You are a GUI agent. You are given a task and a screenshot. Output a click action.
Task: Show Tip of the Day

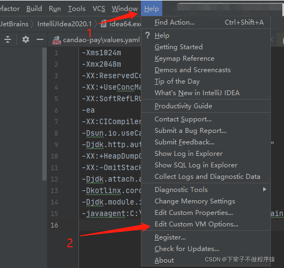click(x=206, y=81)
